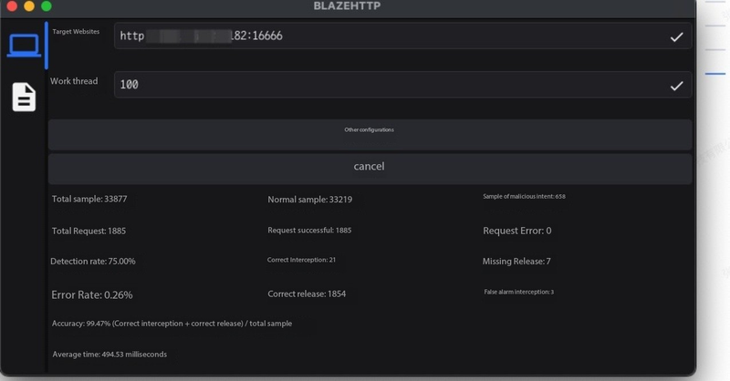The width and height of the screenshot is (730, 381).
Task: Select 'Average time: 494.53 milliseconds' text
Action: point(109,355)
